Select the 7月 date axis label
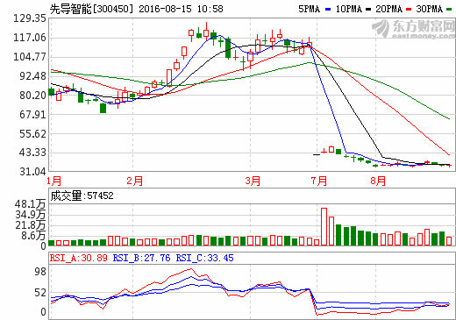 [x=319, y=181]
